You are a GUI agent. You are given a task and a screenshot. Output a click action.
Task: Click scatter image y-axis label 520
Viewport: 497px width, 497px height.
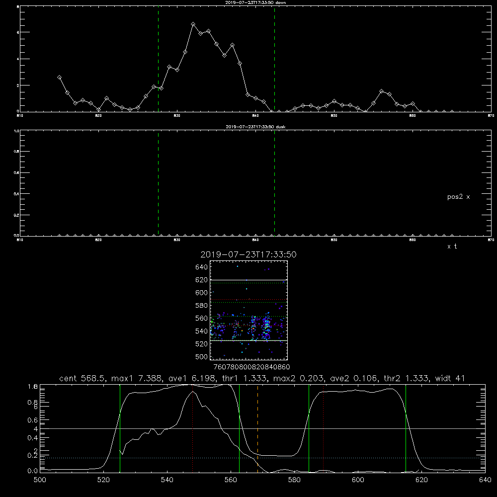click(x=202, y=344)
